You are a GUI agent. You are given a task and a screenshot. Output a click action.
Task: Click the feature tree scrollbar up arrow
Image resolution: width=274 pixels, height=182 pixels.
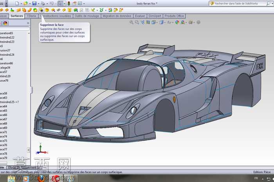(29, 33)
